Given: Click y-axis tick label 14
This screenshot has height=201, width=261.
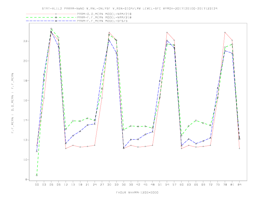Looking at the screenshot, I should [x=25, y=120].
